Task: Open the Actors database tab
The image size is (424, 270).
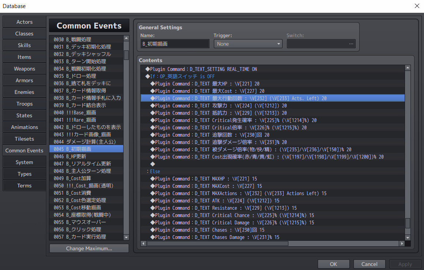Action: (x=24, y=22)
